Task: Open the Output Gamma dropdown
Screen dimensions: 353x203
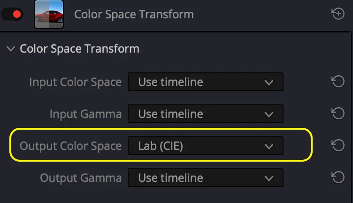Action: (x=206, y=178)
